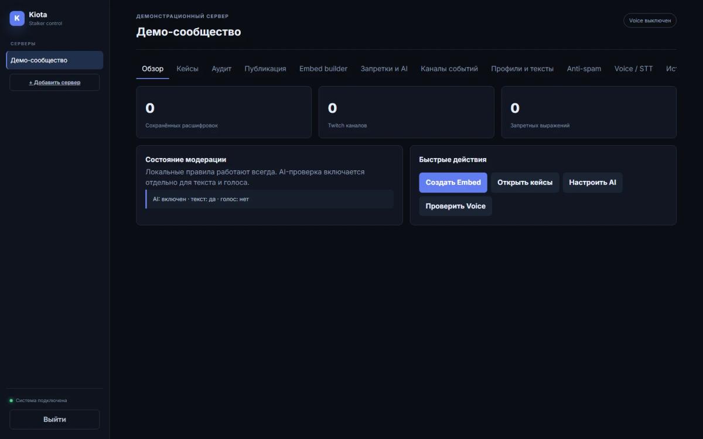Screen dimensions: 703x439
Task: Go to the Публикация tab
Action: click(265, 68)
